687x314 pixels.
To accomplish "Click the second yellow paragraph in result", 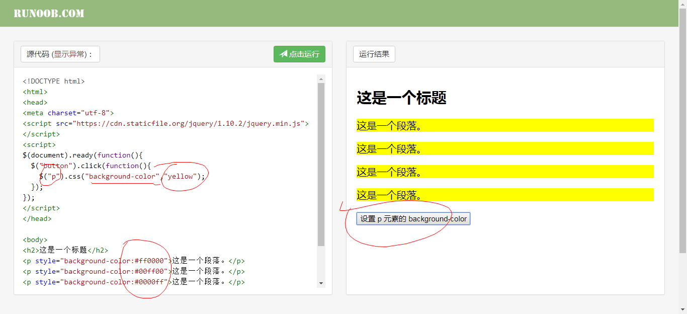I will pyautogui.click(x=505, y=148).
